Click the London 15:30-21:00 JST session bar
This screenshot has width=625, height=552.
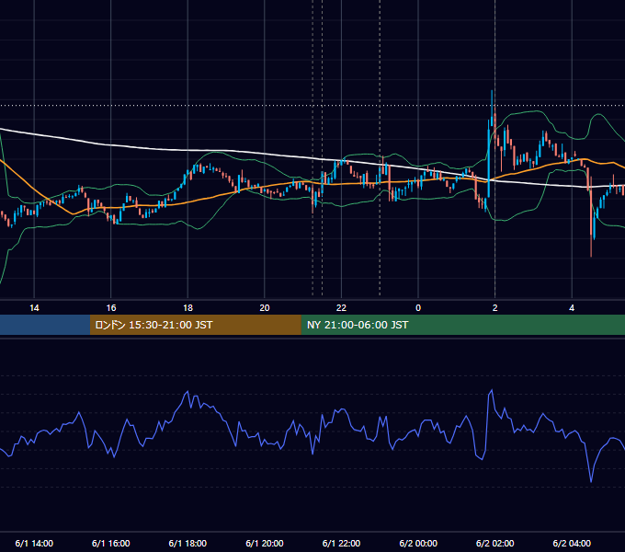click(x=195, y=325)
